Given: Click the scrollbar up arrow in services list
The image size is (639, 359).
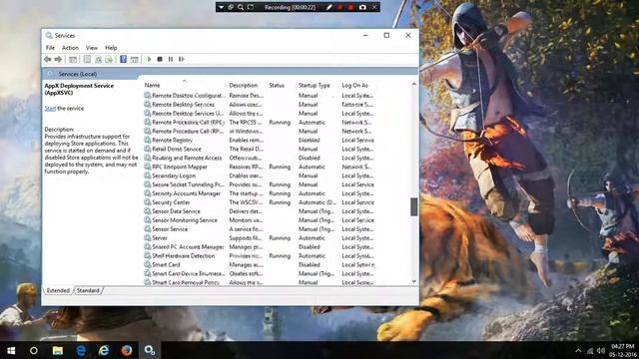Looking at the screenshot, I should [414, 84].
